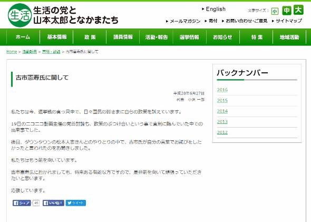The width and height of the screenshot is (311, 222).
Task: Go to ホーム in navigation bar
Action: click(x=23, y=37)
